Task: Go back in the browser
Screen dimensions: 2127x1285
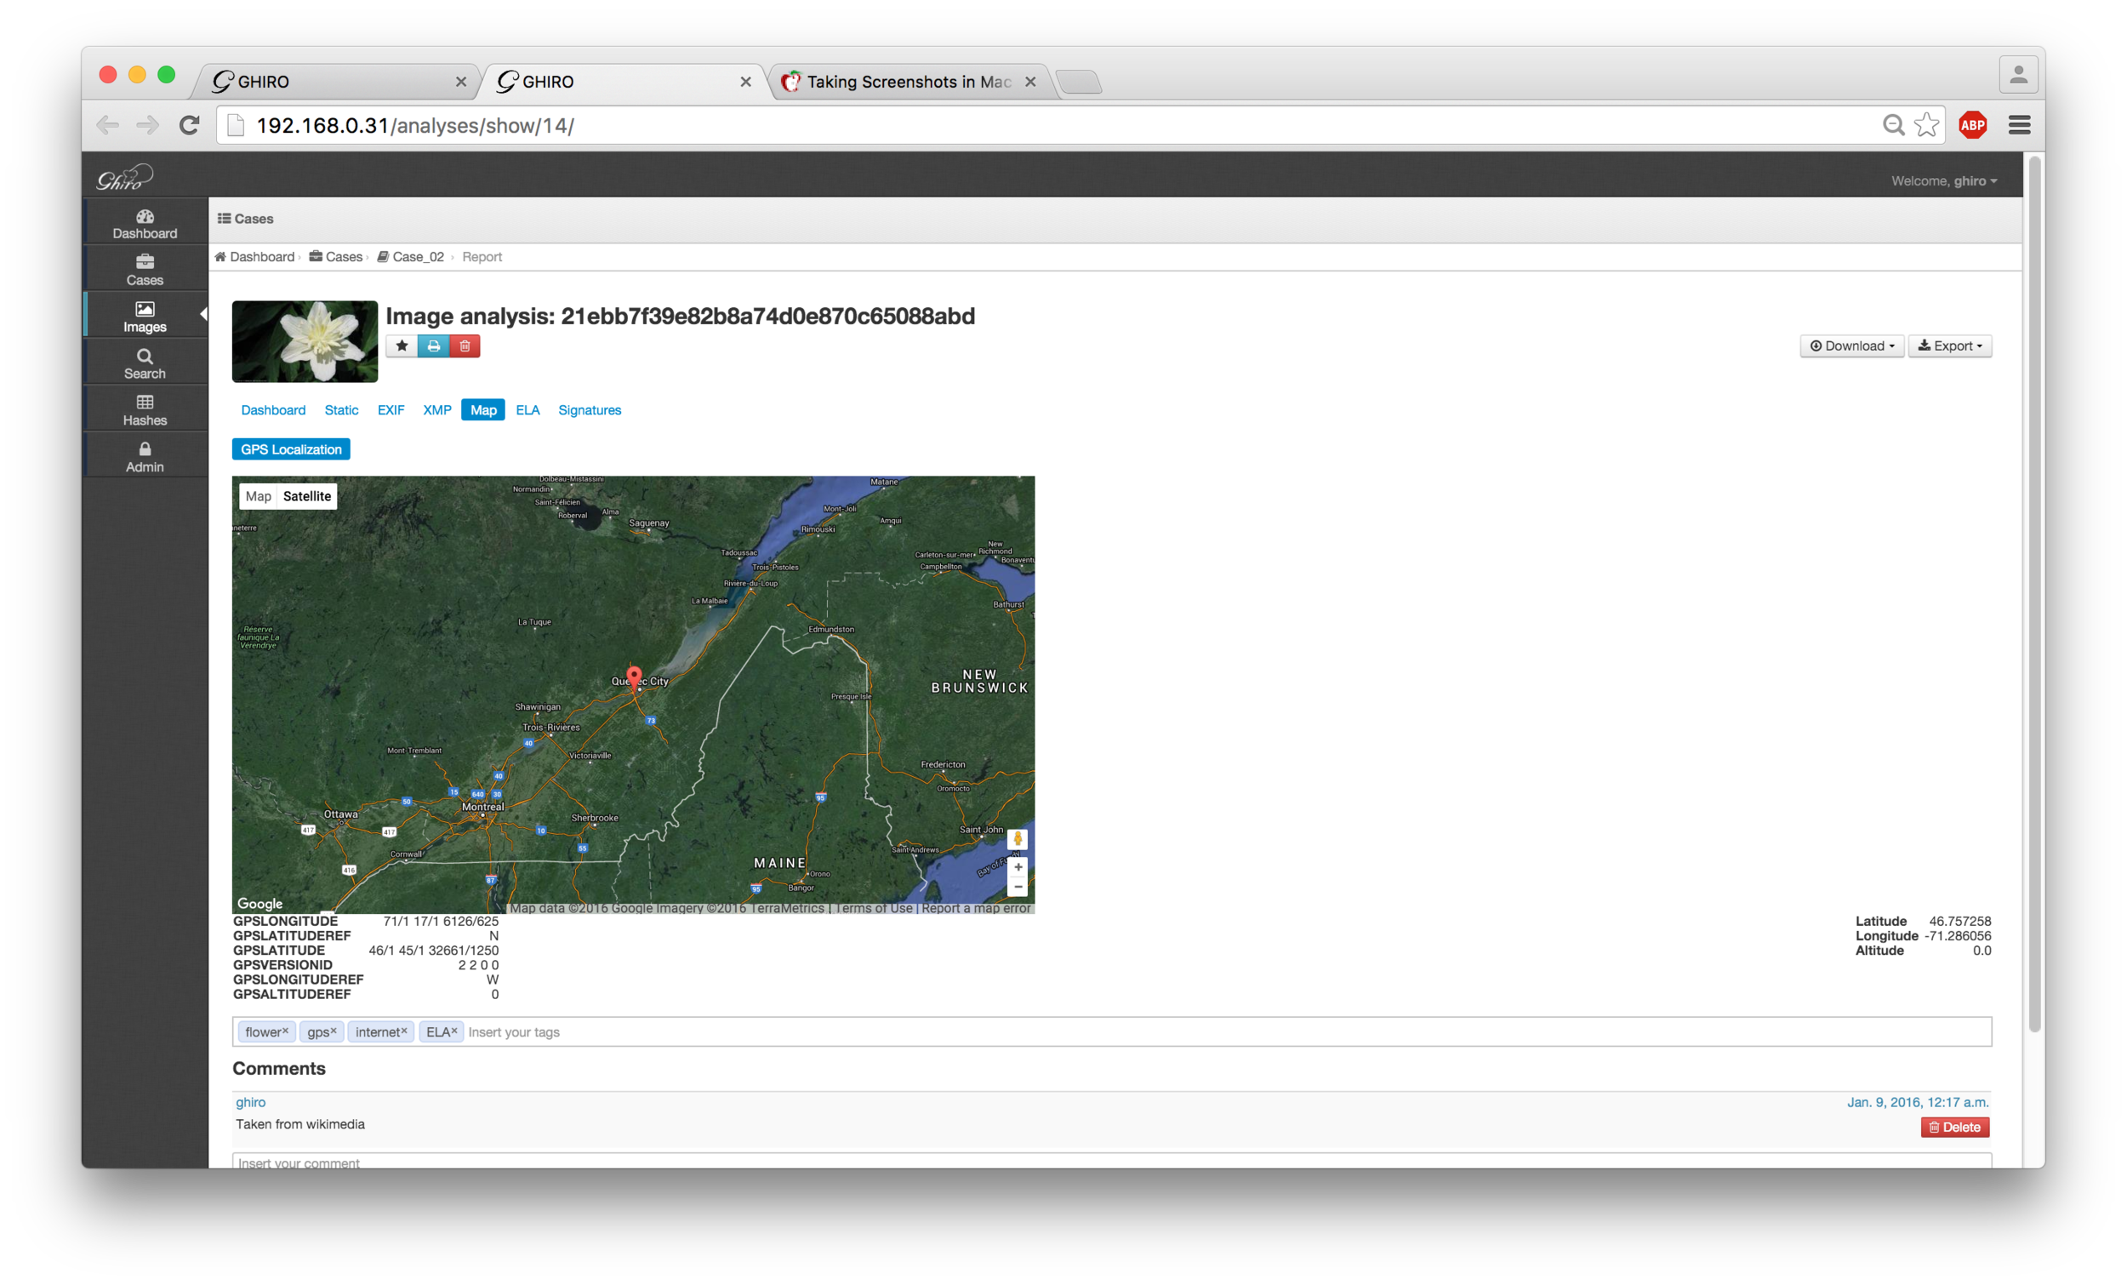Action: [x=107, y=125]
